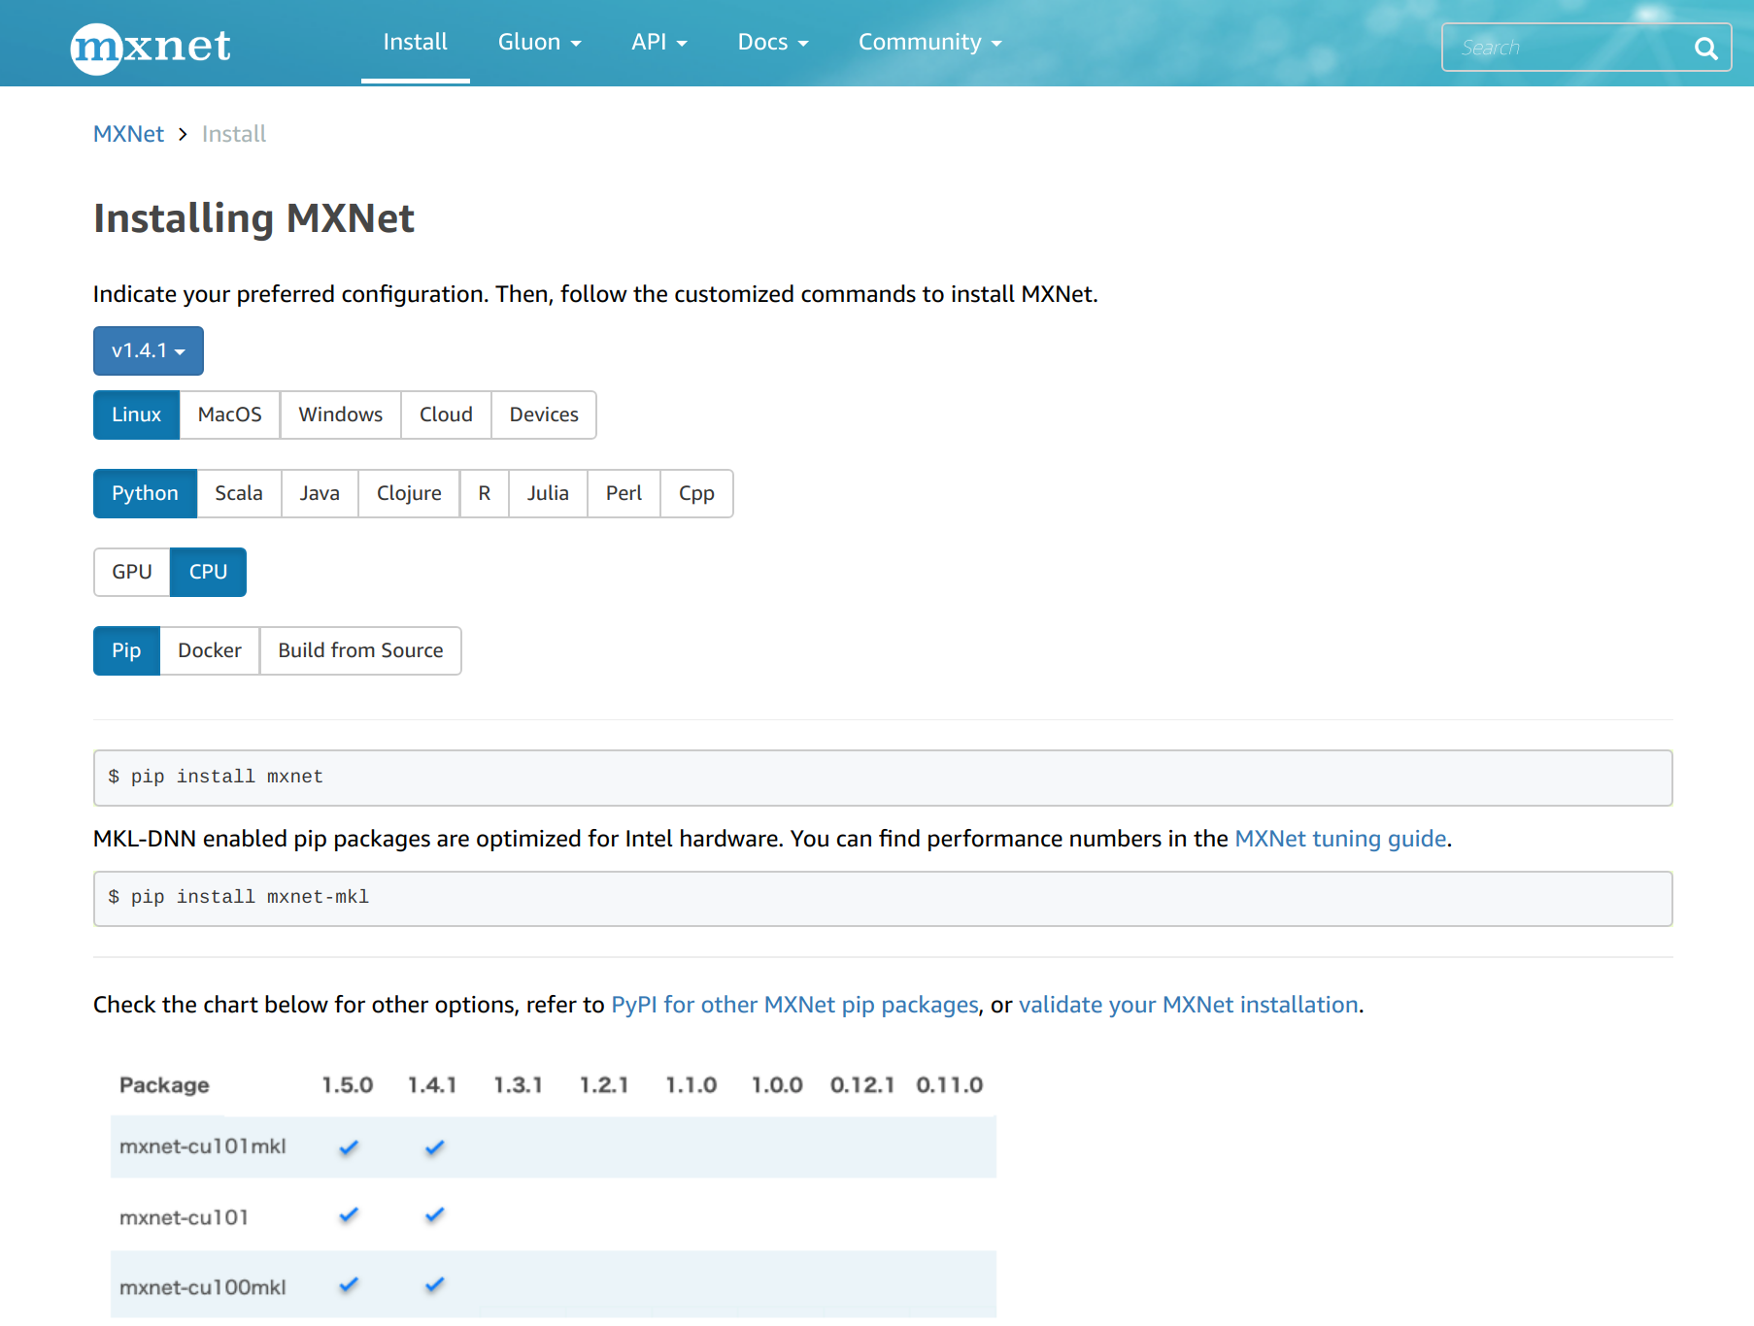Select the MacOS platform option
This screenshot has height=1326, width=1754.
pyautogui.click(x=229, y=414)
